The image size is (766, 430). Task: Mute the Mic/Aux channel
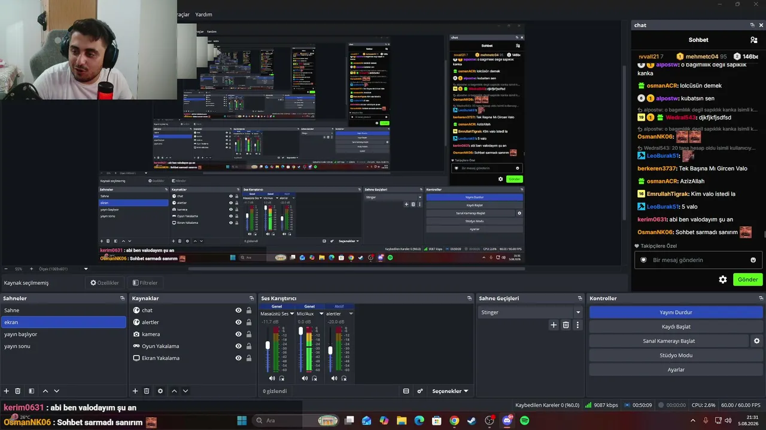pos(305,378)
